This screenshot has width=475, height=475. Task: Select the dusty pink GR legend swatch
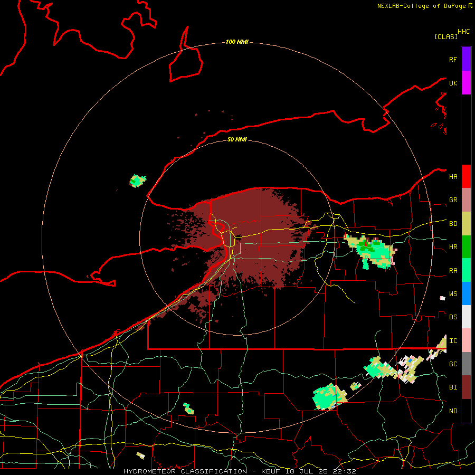point(466,200)
